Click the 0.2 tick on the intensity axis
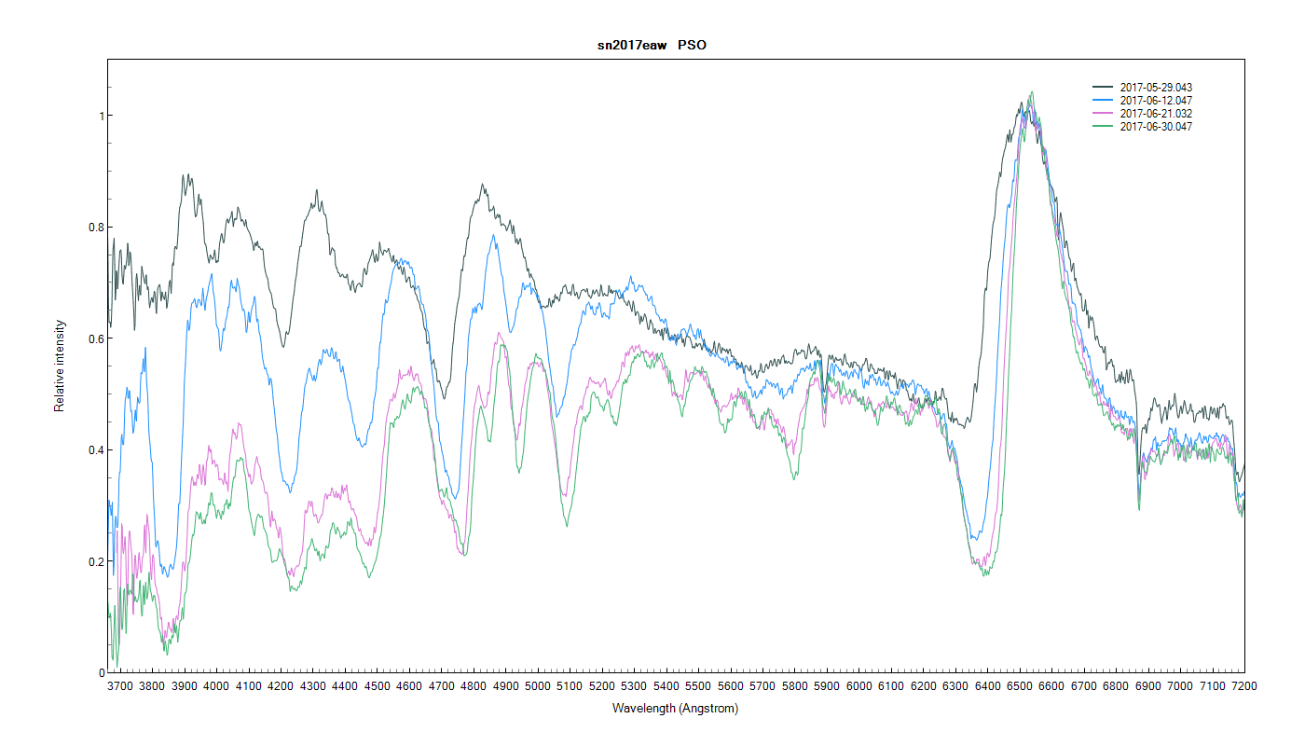Viewport: 1305px width, 746px height. [95, 562]
